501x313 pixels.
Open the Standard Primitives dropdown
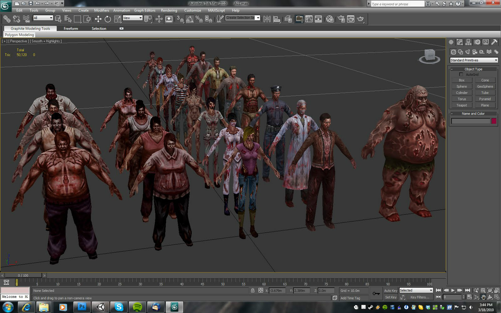(473, 60)
